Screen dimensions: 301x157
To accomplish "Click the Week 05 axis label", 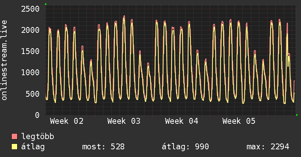I will [239, 121].
